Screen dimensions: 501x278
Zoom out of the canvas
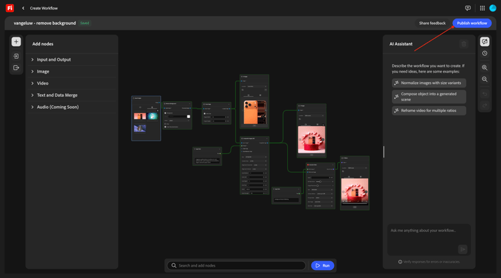pos(485,79)
